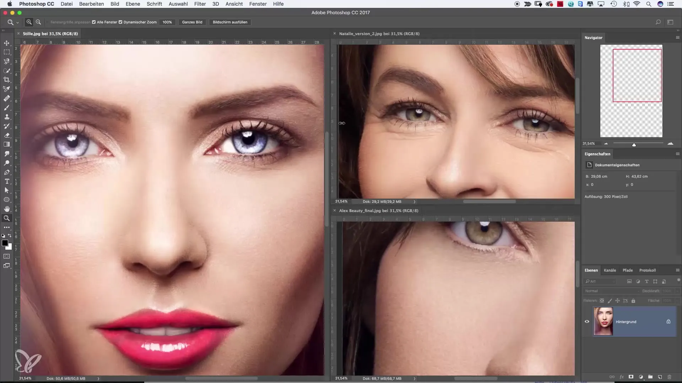
Task: Create new adjustment layer icon
Action: pyautogui.click(x=641, y=377)
